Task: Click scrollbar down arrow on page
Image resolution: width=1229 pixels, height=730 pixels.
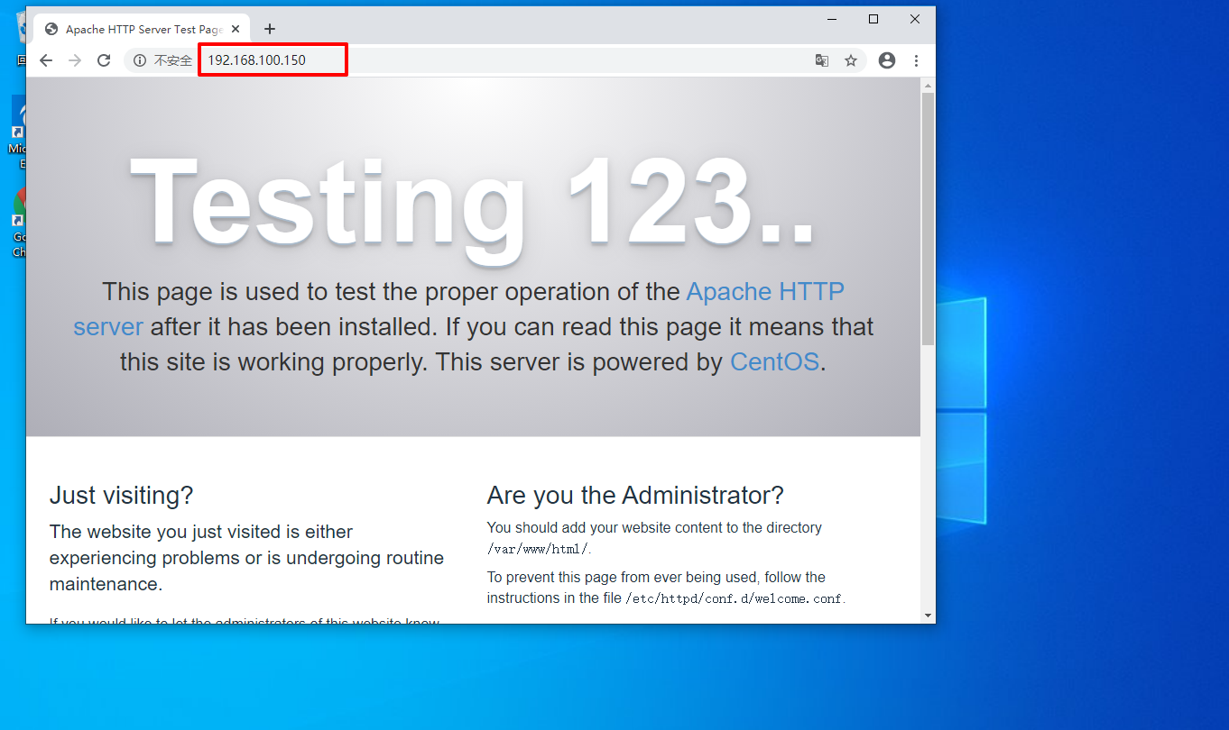Action: 928,616
